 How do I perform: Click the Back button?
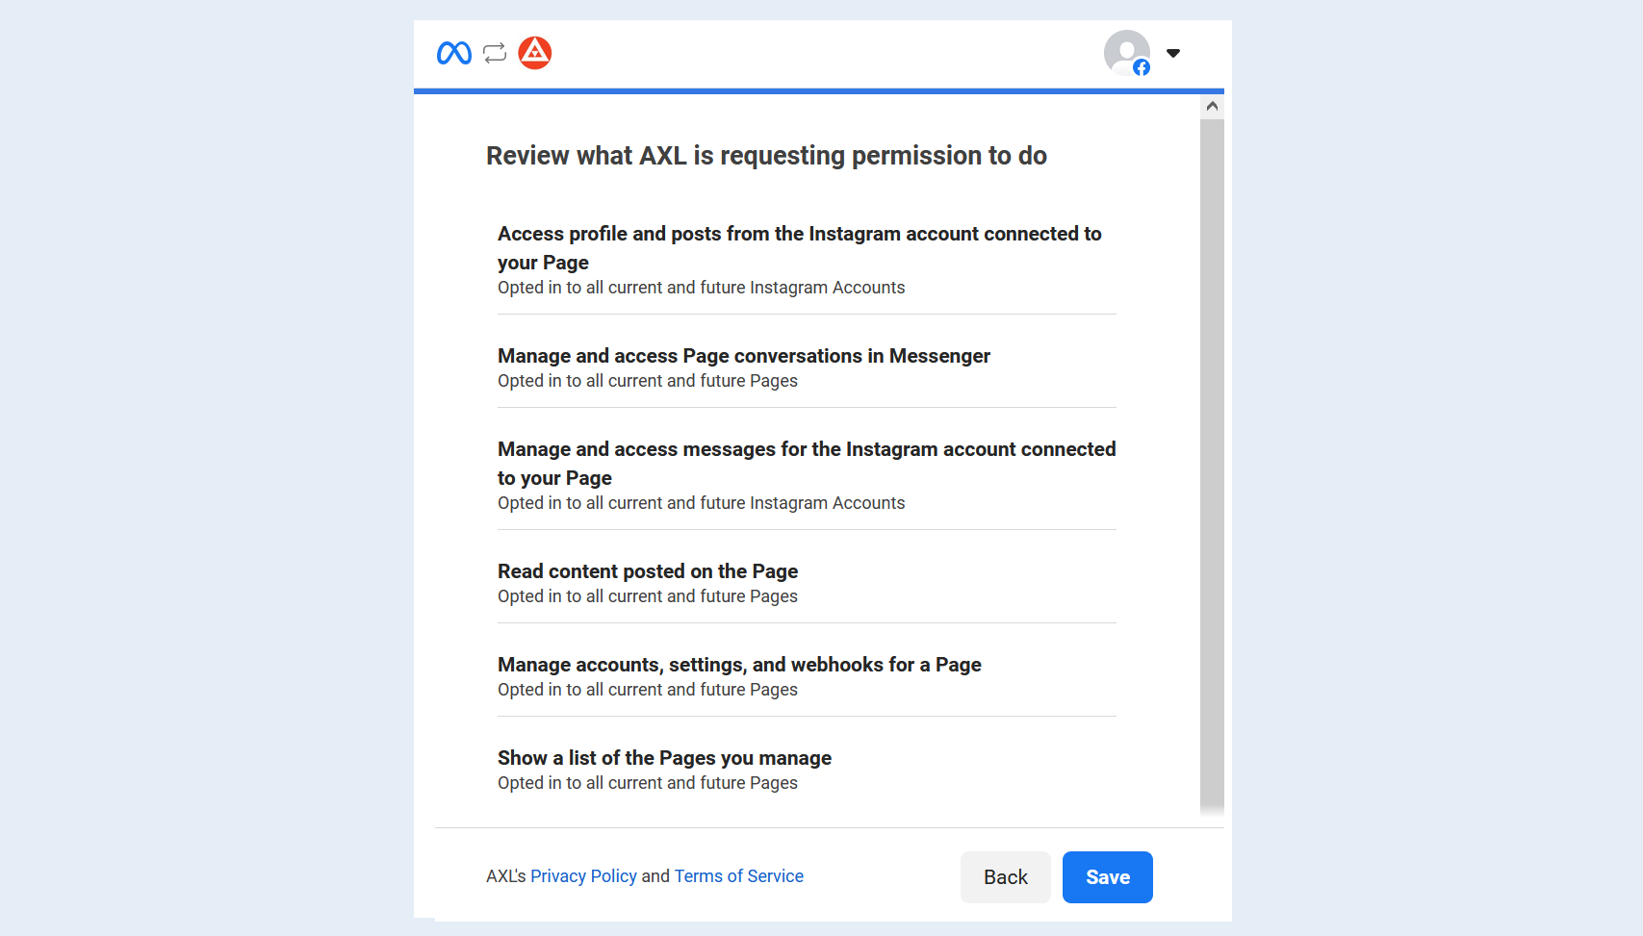click(x=1006, y=877)
